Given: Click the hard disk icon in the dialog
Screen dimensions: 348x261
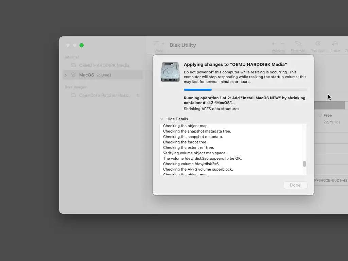Looking at the screenshot, I should [170, 72].
